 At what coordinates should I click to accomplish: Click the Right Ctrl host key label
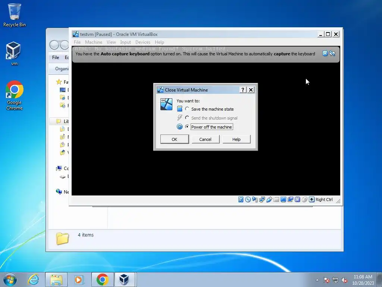[x=324, y=200]
